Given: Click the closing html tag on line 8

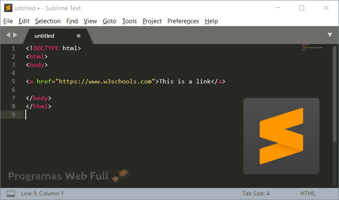Looking at the screenshot, I should (39, 106).
